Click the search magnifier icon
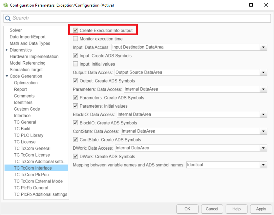The height and width of the screenshot is (215, 274). pos(8,18)
